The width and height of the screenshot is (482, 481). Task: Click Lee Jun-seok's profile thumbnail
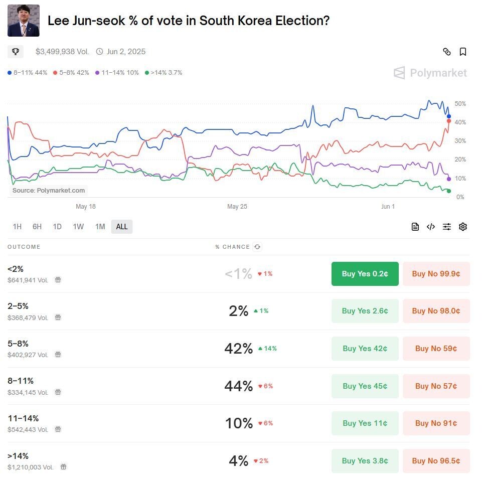click(x=24, y=21)
